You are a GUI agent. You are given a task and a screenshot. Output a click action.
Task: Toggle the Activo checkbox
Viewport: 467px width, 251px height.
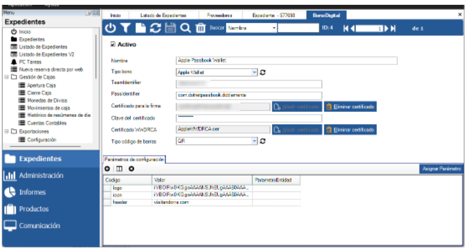coord(114,45)
